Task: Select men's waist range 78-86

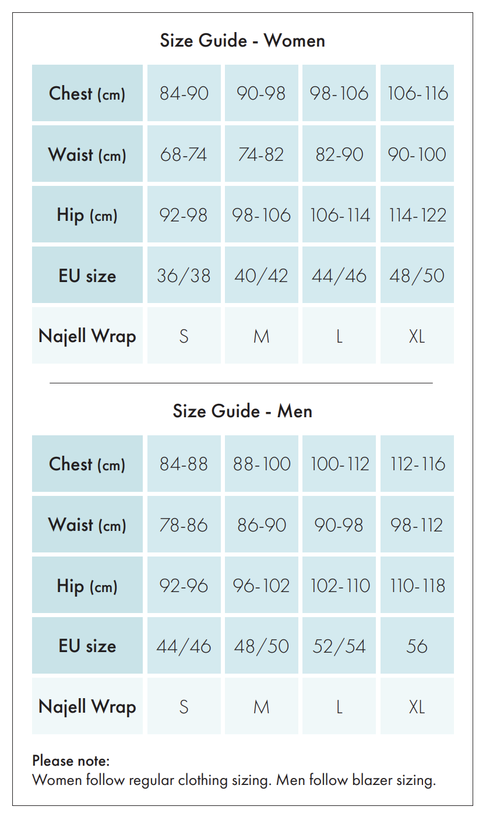Action: click(x=184, y=524)
